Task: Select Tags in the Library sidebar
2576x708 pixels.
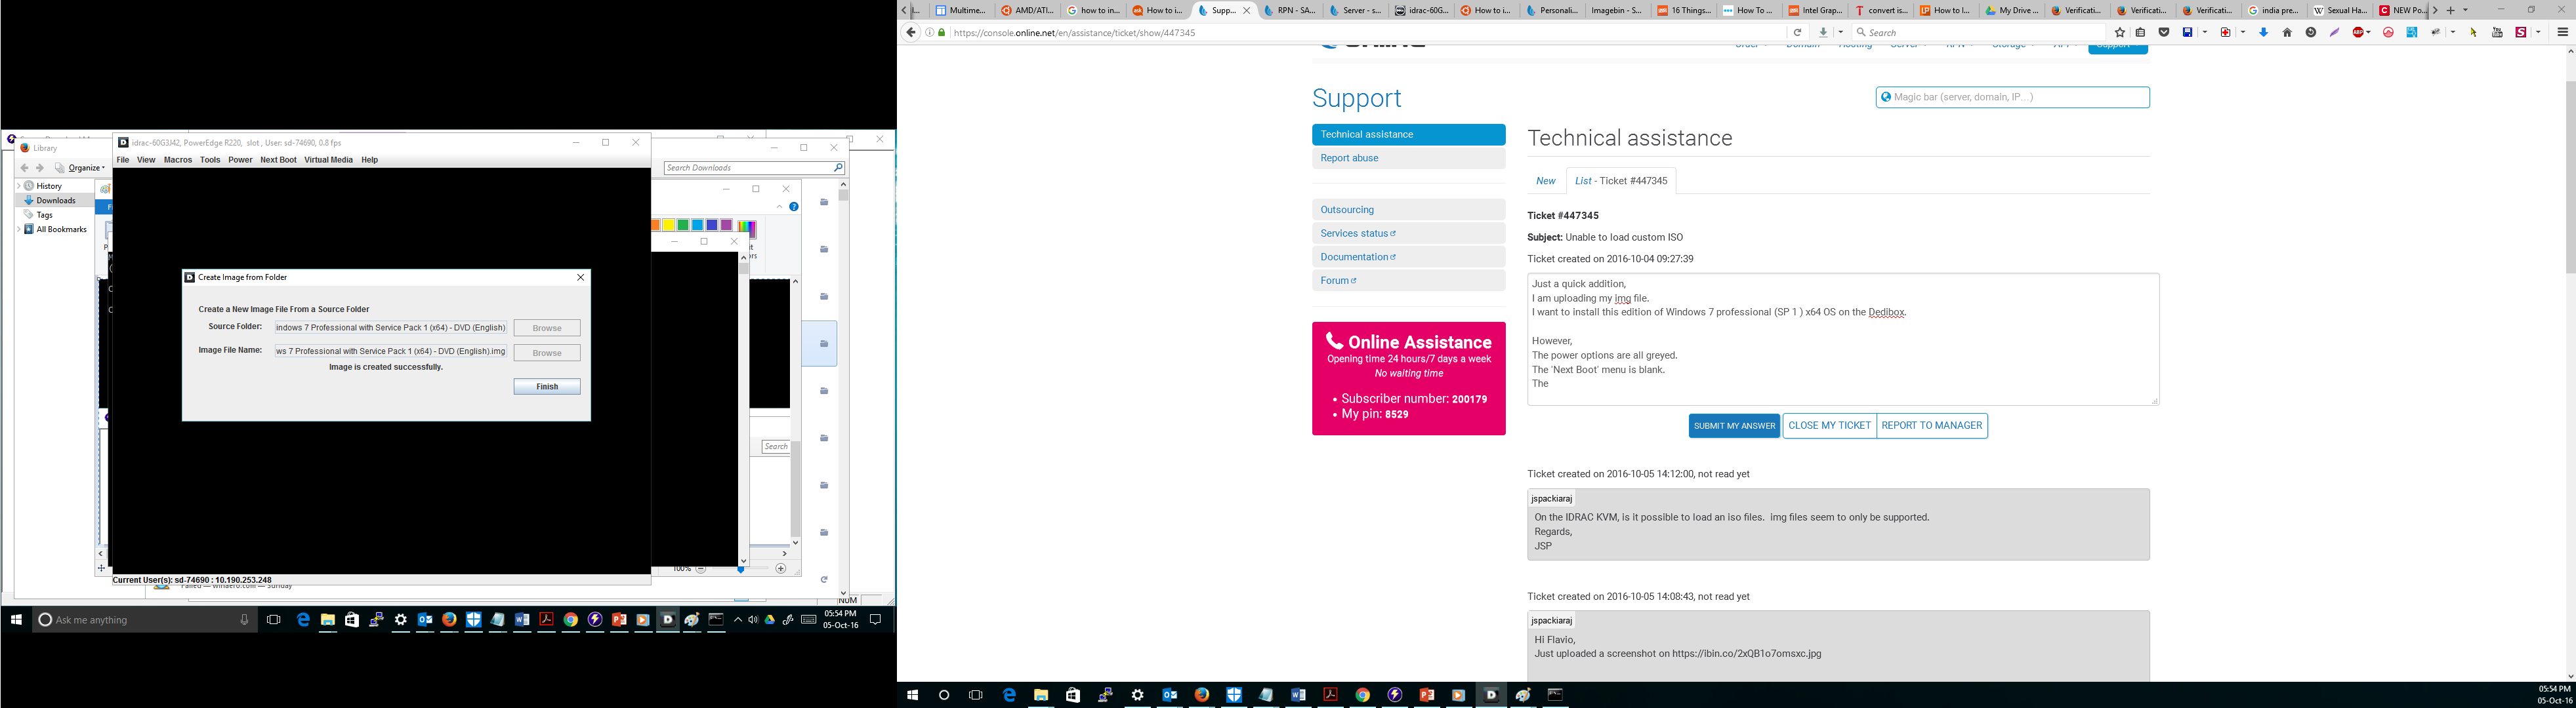Action: [x=45, y=215]
